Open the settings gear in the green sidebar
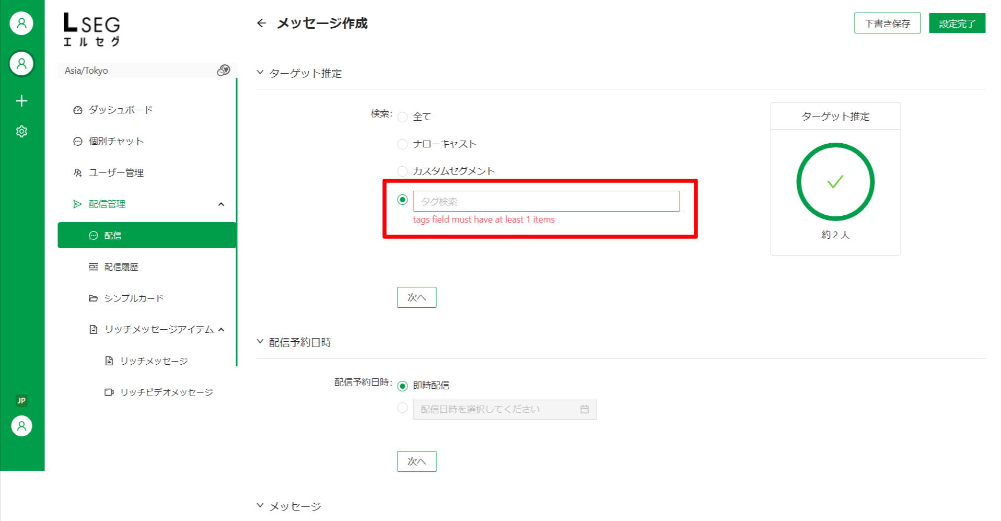The height and width of the screenshot is (521, 1001). tap(21, 131)
